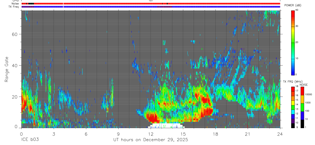Click the TX Freq strip above the plot
The height and width of the screenshot is (145, 315).
[151, 7]
